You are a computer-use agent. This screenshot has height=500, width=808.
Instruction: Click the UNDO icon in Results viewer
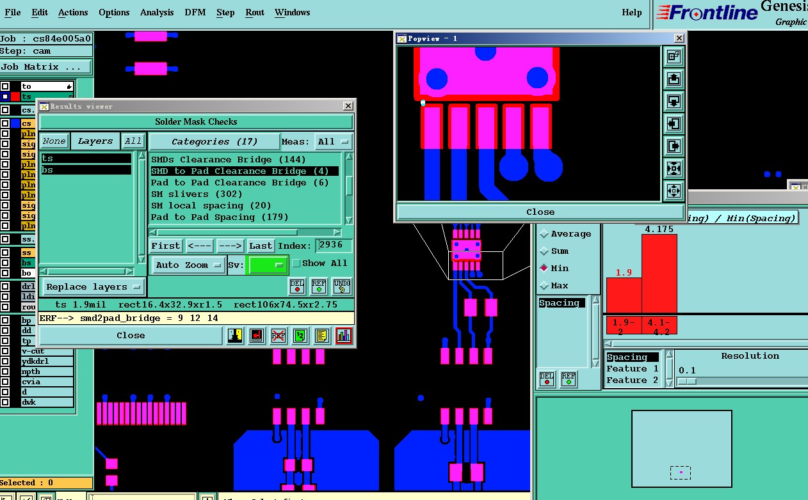click(x=342, y=285)
